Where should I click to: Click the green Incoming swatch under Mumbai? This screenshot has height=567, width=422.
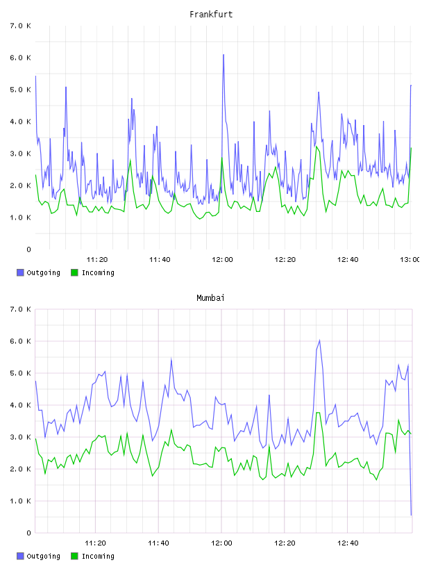74,556
